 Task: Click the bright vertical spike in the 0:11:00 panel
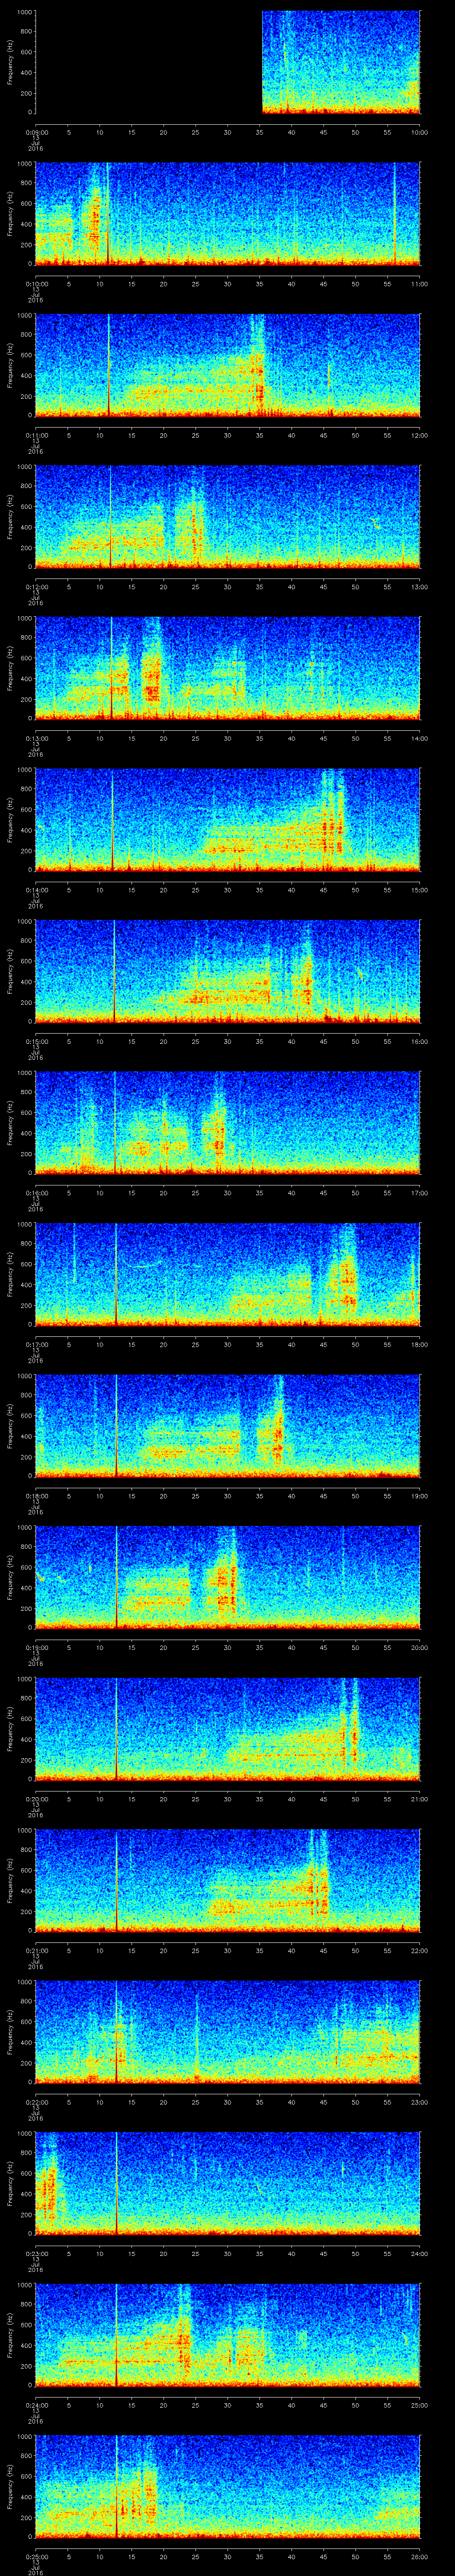[x=109, y=365]
